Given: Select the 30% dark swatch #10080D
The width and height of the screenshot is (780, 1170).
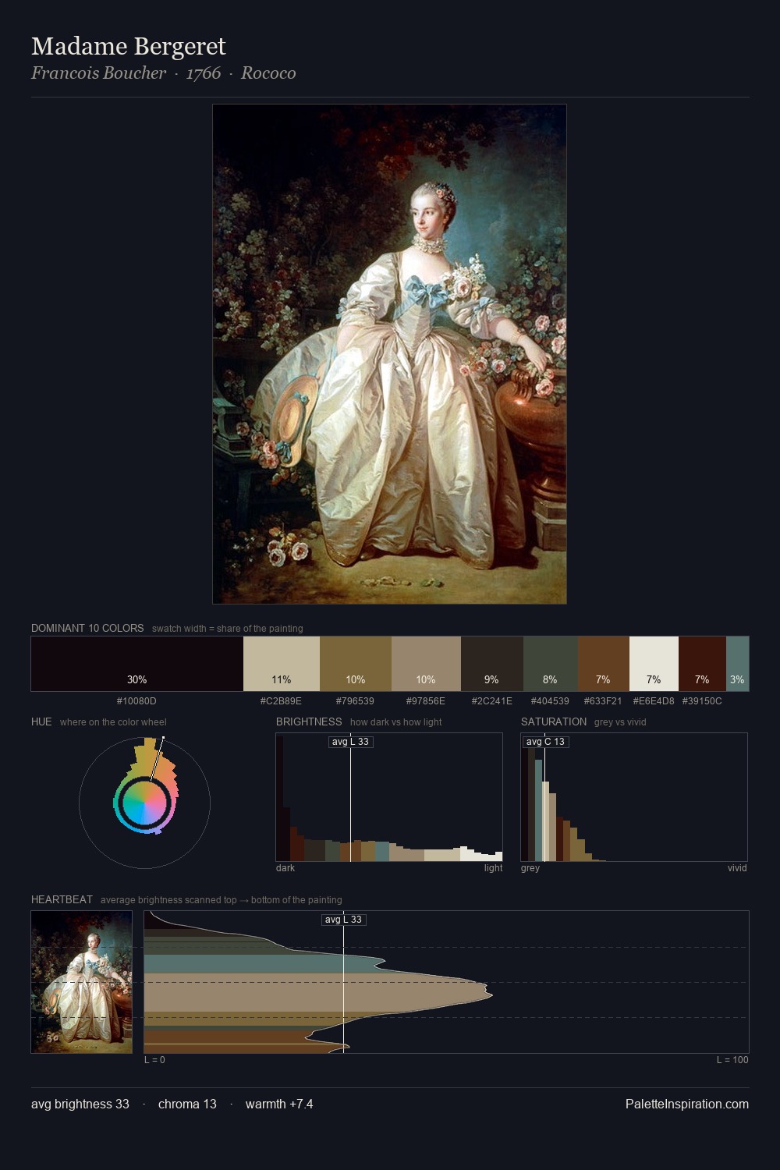Looking at the screenshot, I should click(137, 664).
